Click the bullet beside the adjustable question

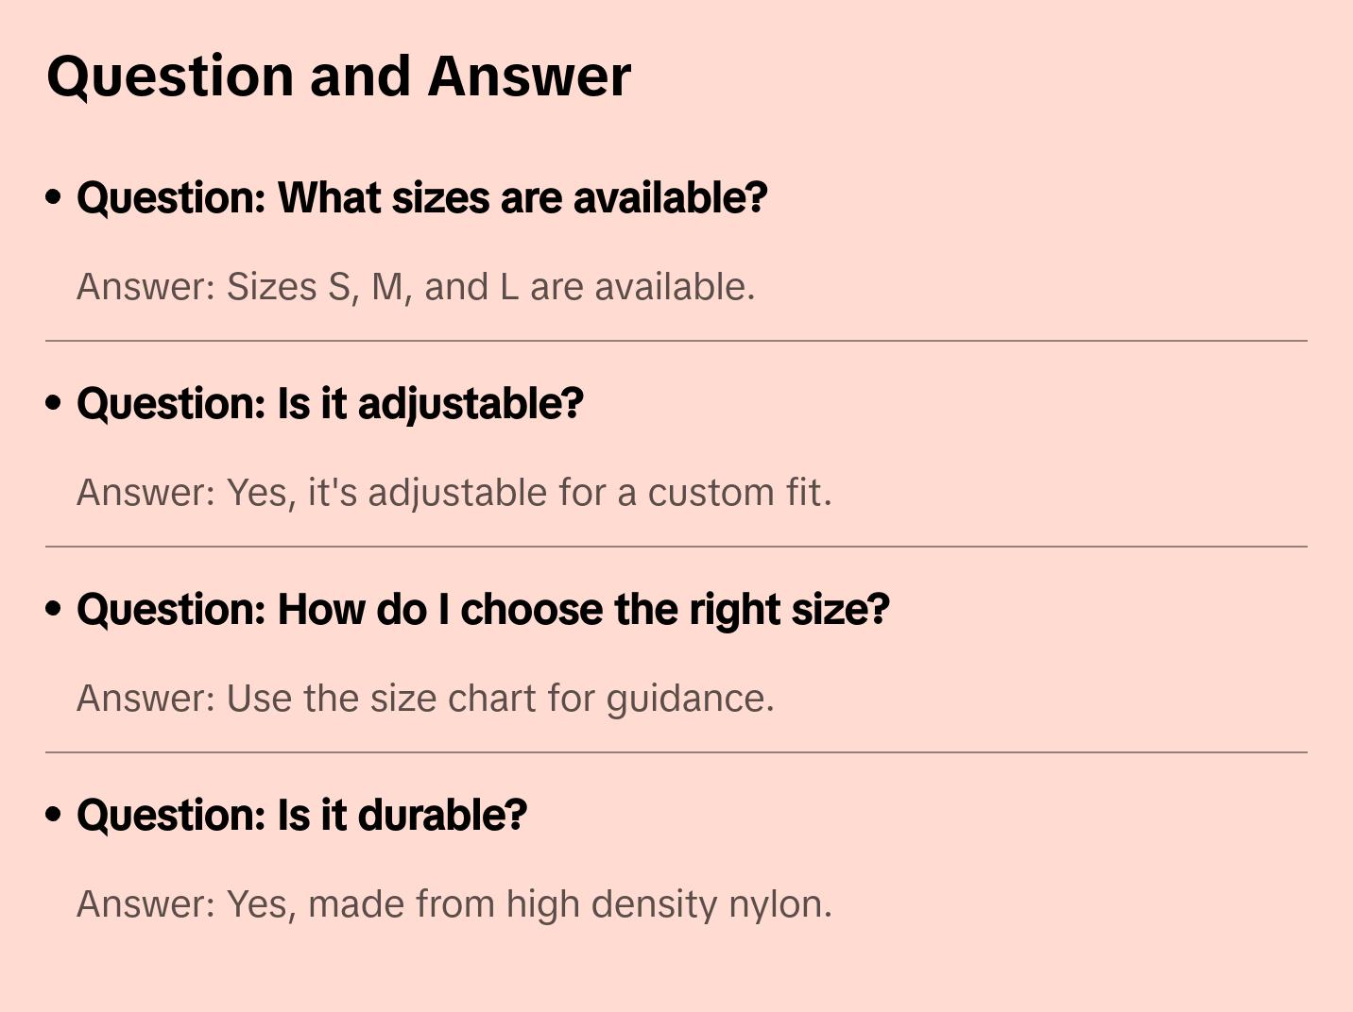click(54, 404)
